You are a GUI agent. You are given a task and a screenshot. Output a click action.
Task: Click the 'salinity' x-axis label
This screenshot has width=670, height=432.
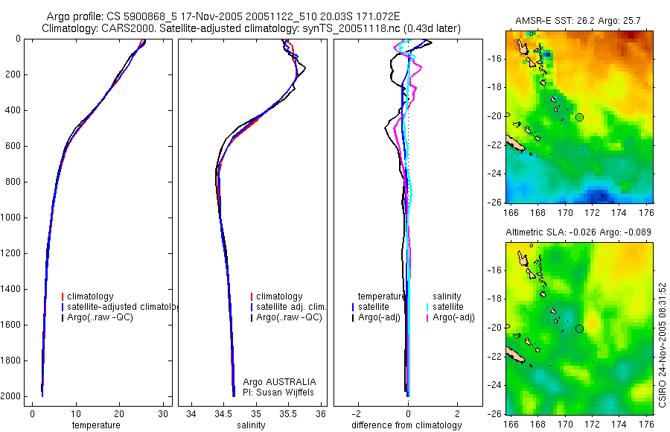point(252,425)
